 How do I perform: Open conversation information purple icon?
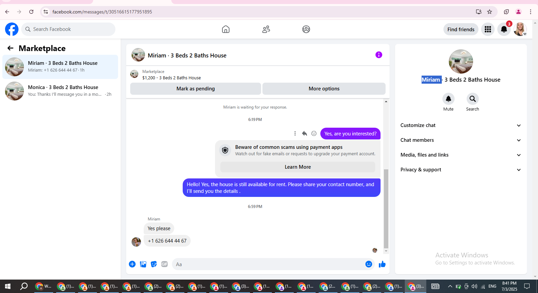pos(379,55)
